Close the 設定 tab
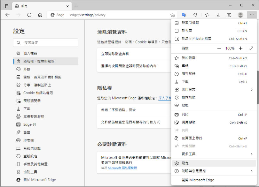 tap(67, 6)
